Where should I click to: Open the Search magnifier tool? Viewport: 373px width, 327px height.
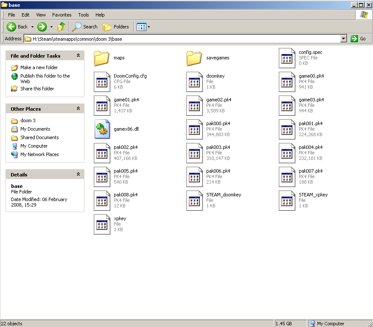tap(85, 27)
